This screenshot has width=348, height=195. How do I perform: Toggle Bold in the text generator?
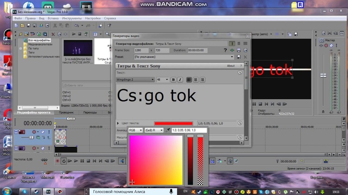(x=173, y=80)
